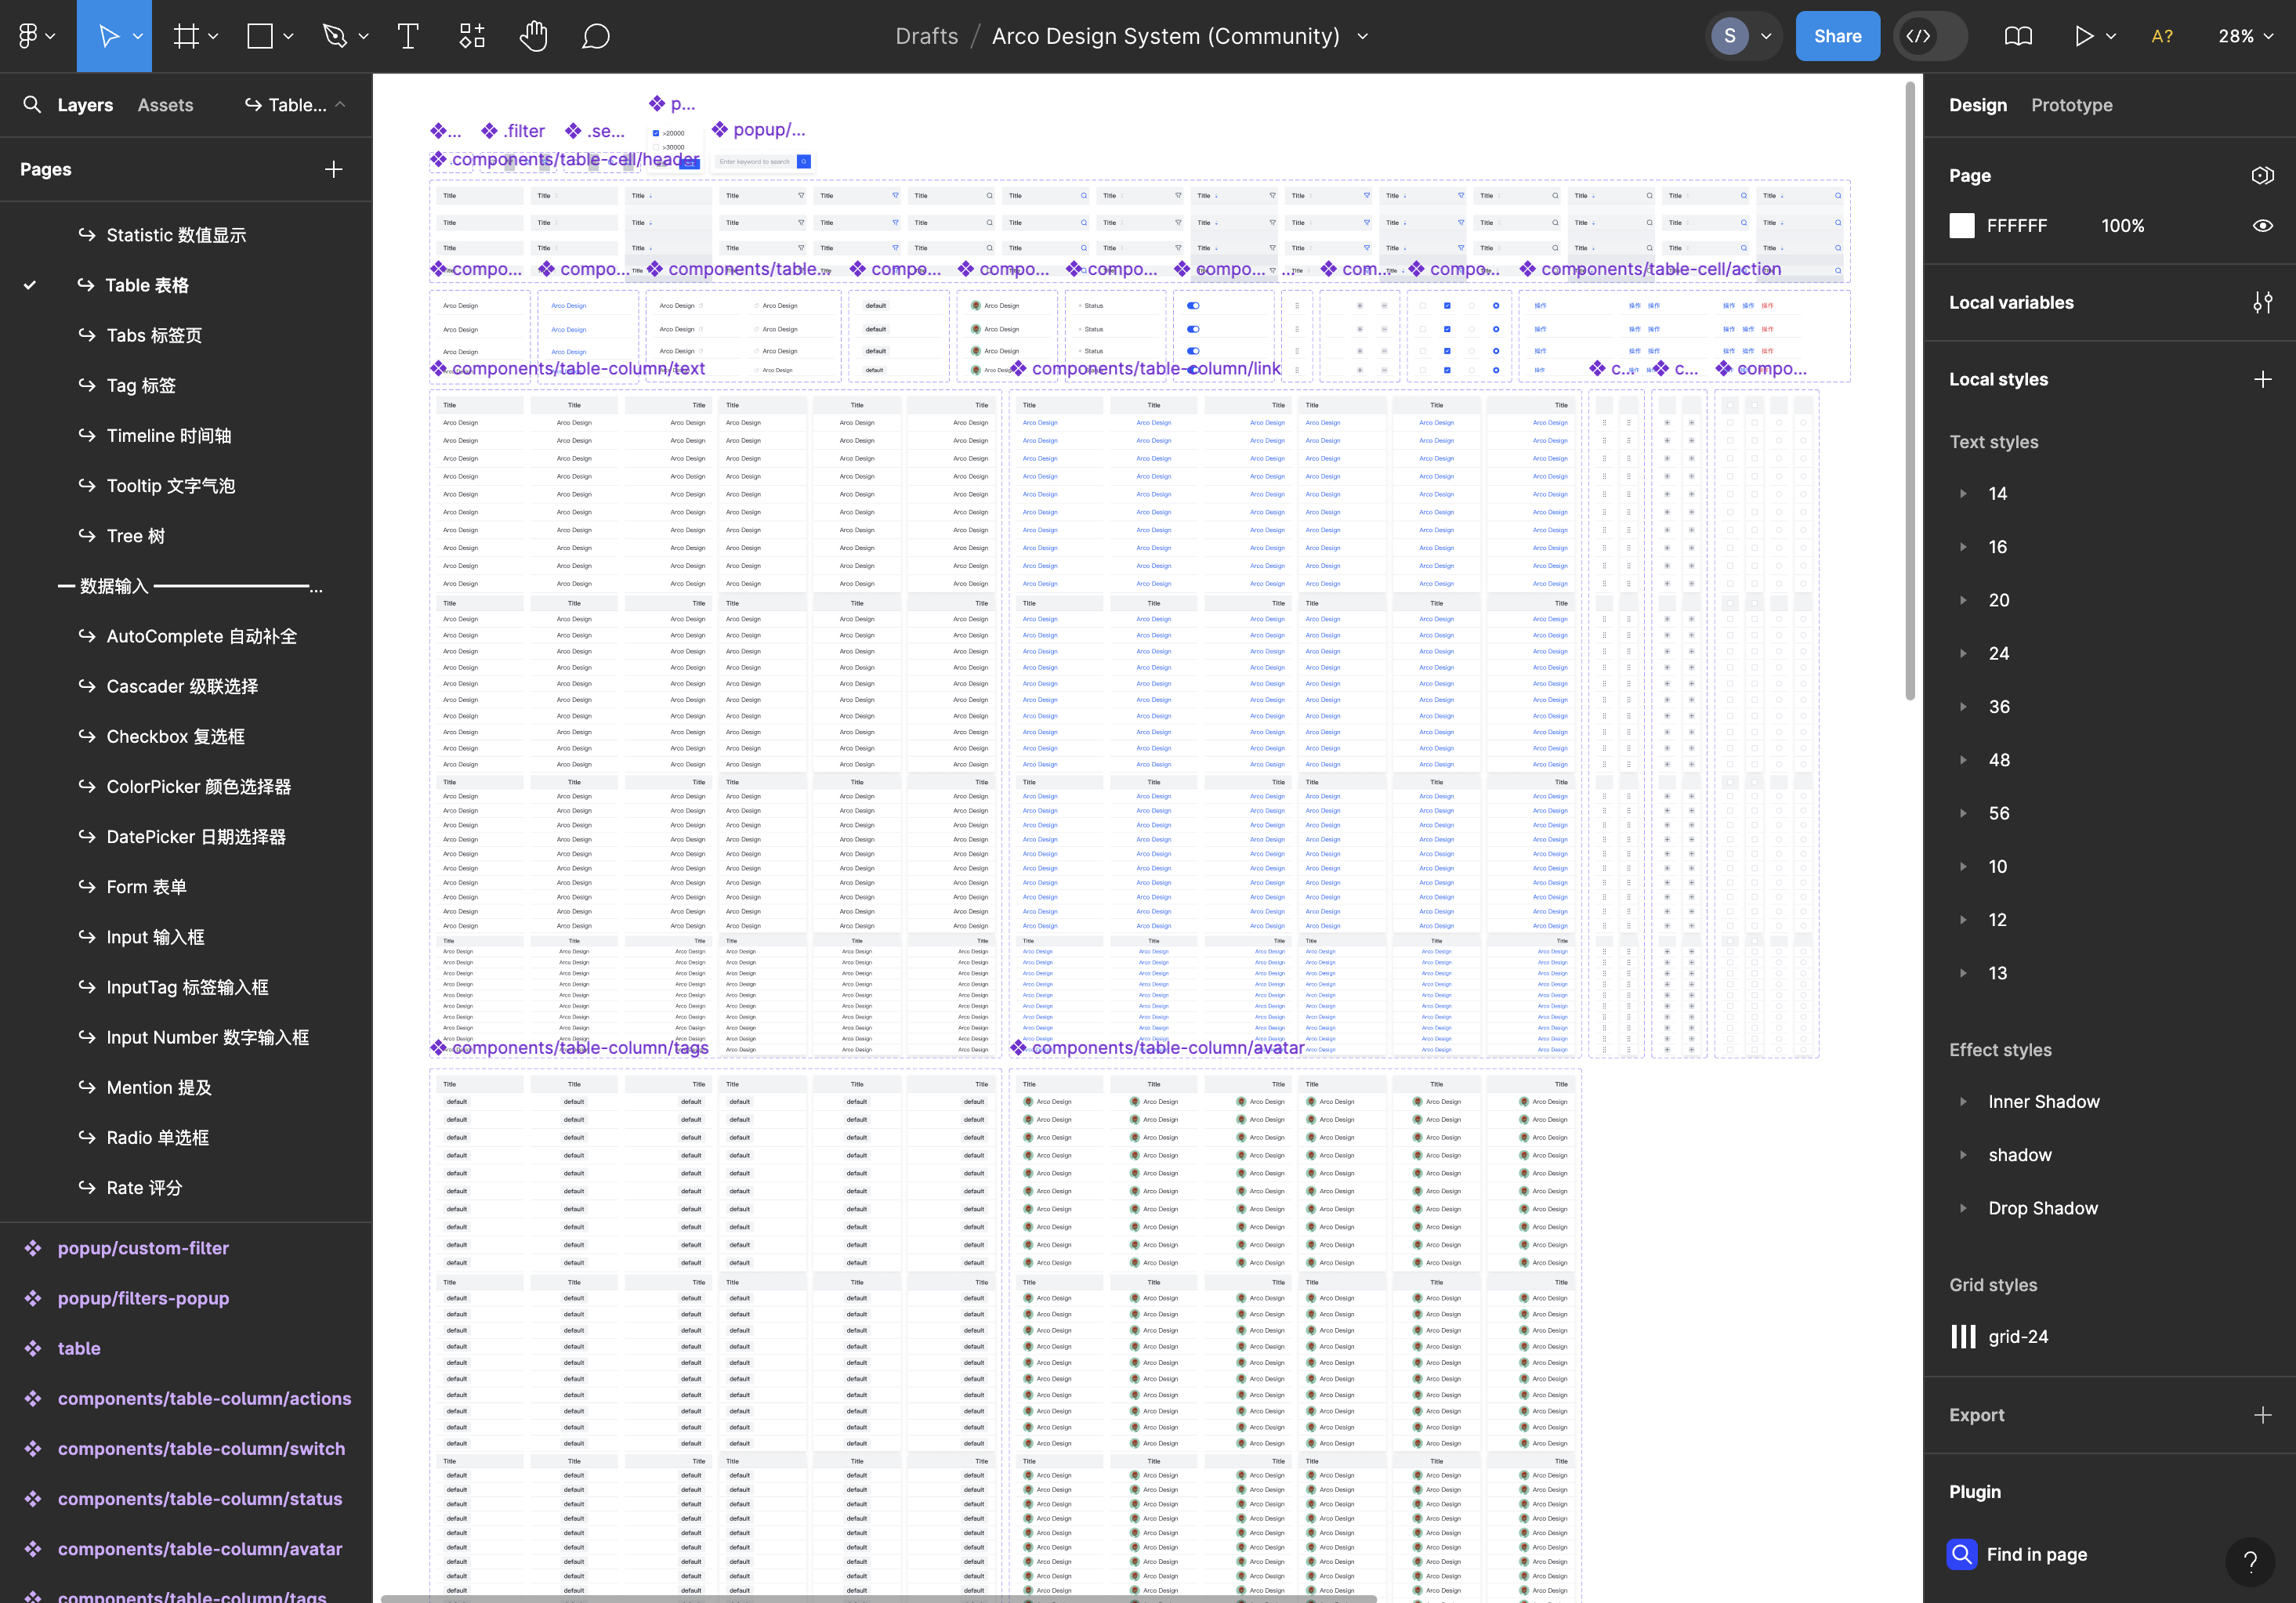The width and height of the screenshot is (2296, 1603).
Task: Expand the Inner Shadow effect style
Action: point(1963,1101)
